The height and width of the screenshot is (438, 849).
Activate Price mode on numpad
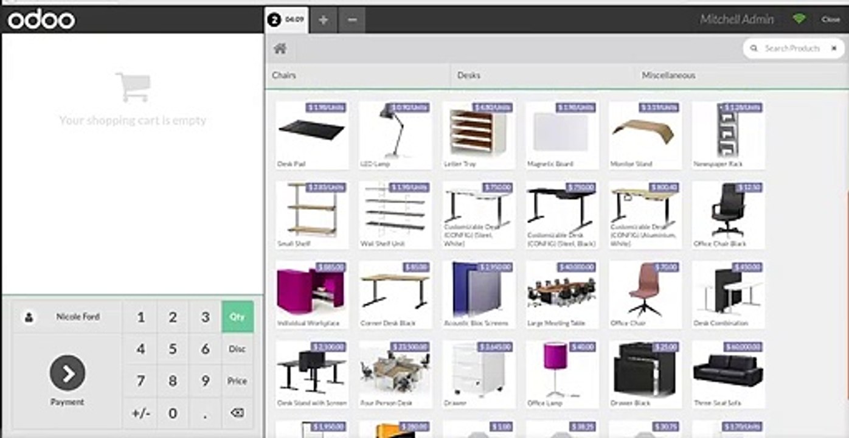(x=237, y=381)
